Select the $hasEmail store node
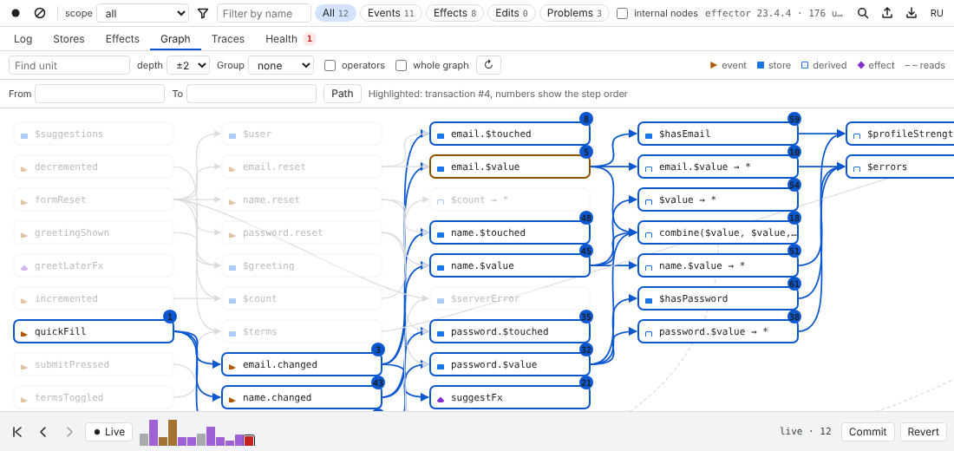954x451 pixels. point(718,134)
